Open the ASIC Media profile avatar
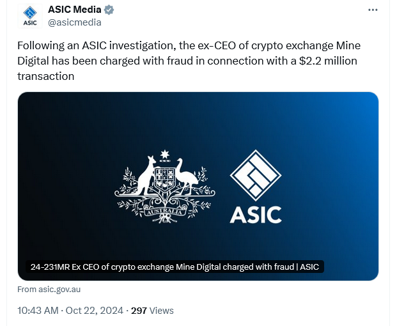This screenshot has height=326, width=397. [x=30, y=17]
